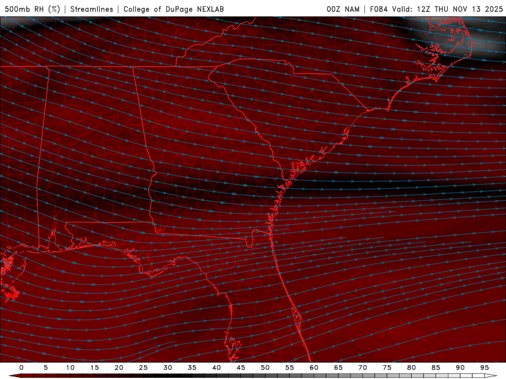The width and height of the screenshot is (506, 379).
Task: Pick the gray color bar segment below 55
Action: pos(295,376)
